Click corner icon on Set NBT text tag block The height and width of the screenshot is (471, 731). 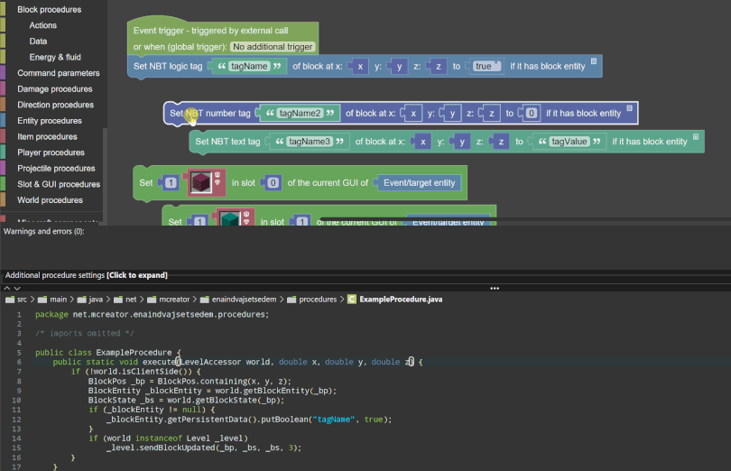click(696, 136)
